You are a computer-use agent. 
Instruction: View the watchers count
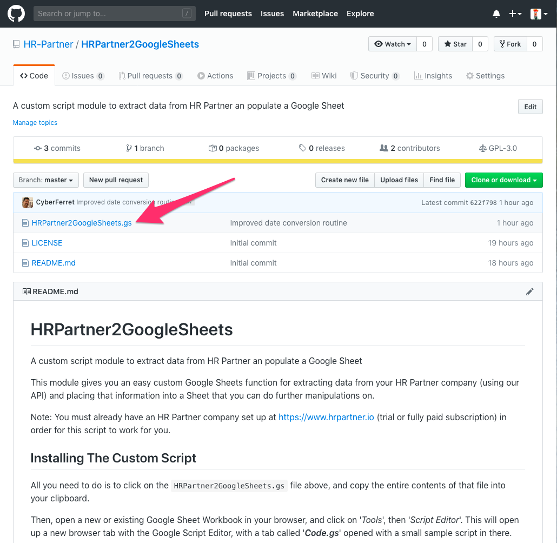pos(425,44)
